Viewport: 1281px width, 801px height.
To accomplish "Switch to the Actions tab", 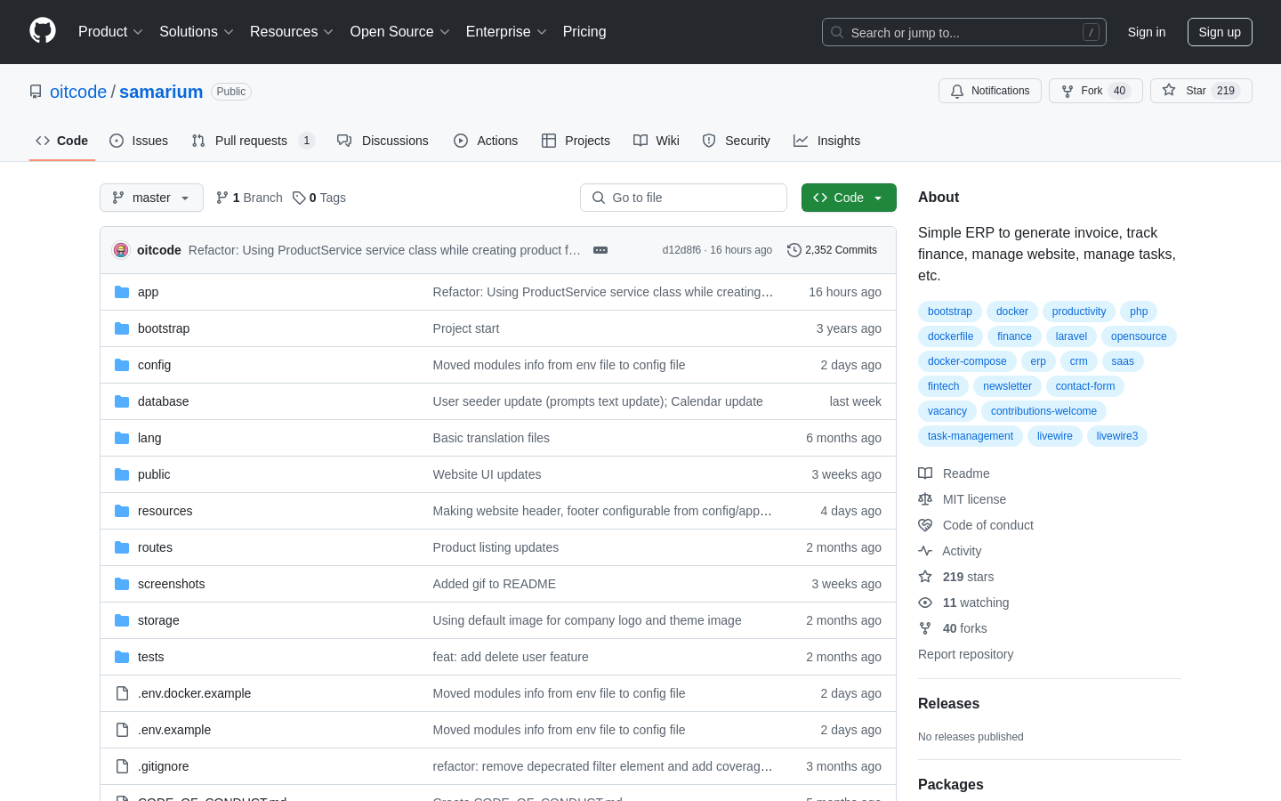I will [x=486, y=141].
